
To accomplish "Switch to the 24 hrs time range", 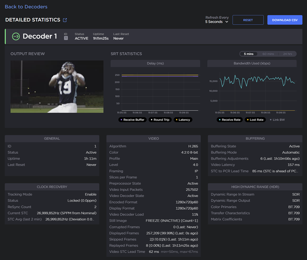I will point(287,54).
